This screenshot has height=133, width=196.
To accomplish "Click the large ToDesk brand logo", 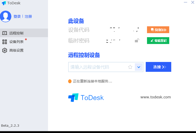I will pos(86,98).
